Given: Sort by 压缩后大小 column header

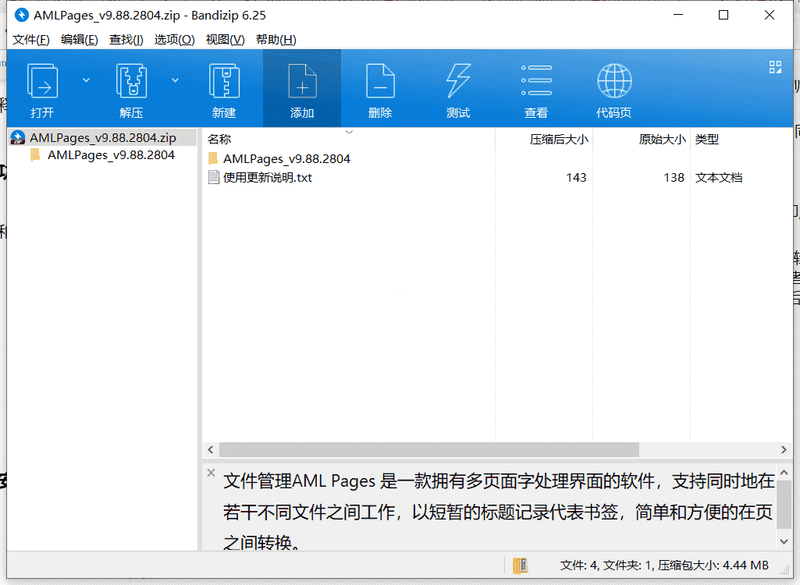Looking at the screenshot, I should point(559,140).
